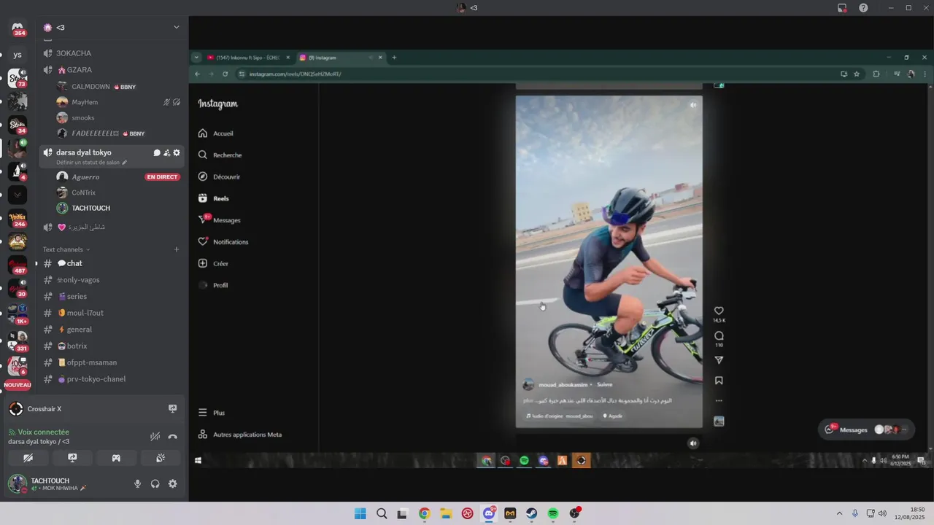934x525 pixels.
Task: Click Steam icon in Windows taskbar
Action: (531, 513)
